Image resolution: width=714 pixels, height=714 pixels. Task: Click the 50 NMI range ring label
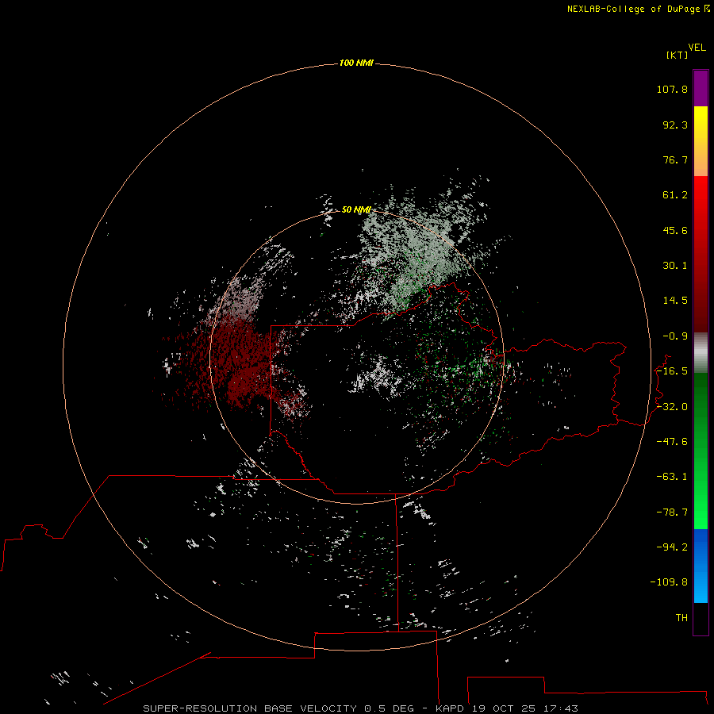pos(356,209)
